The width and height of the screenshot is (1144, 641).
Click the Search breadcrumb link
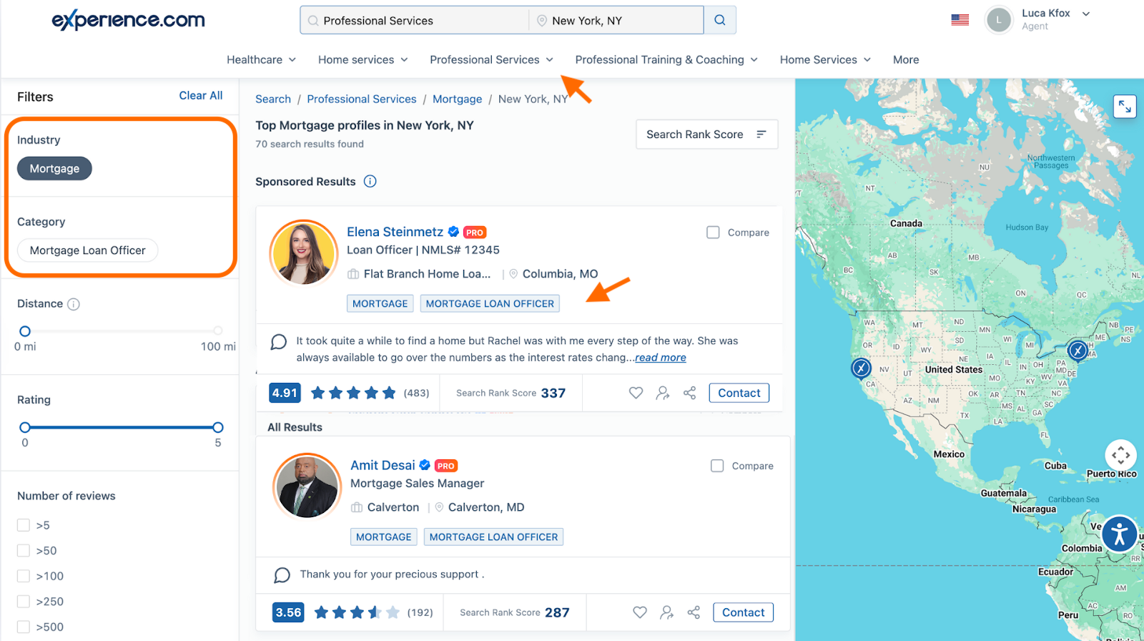click(273, 99)
